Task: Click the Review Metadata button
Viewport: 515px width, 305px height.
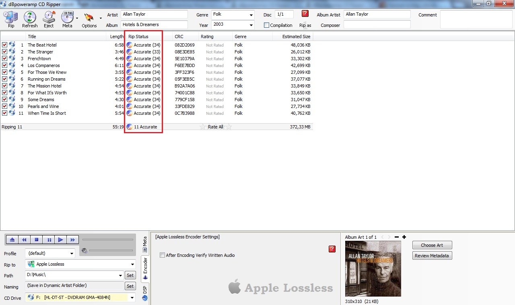Action: click(432, 256)
